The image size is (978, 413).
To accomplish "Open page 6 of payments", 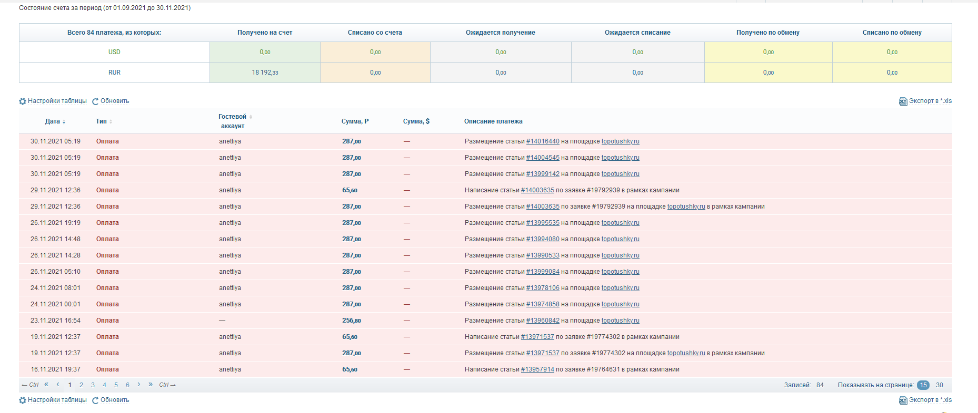I will pyautogui.click(x=127, y=385).
